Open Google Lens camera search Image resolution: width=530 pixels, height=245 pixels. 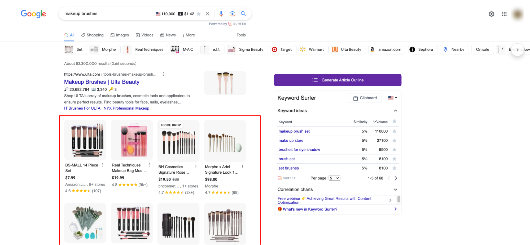click(232, 13)
